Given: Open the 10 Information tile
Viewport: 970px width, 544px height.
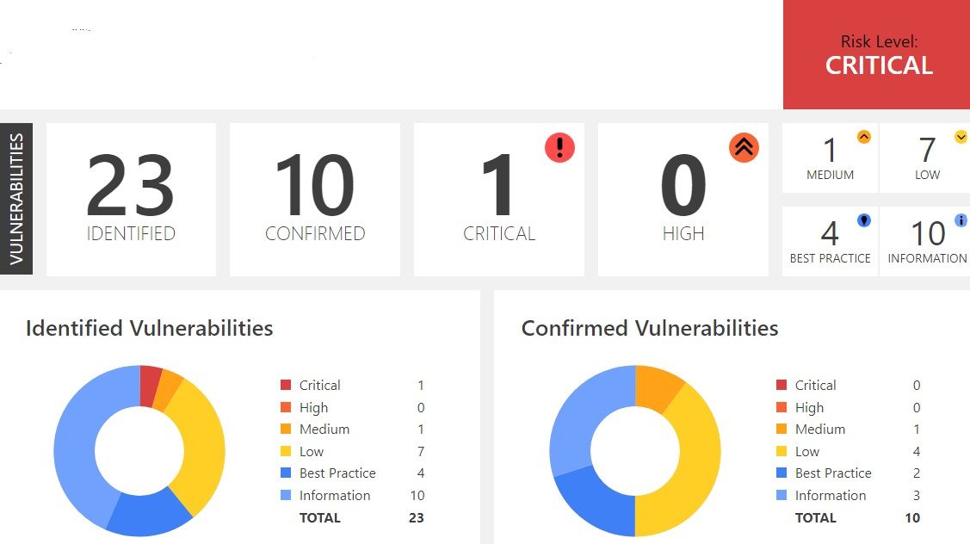Looking at the screenshot, I should [925, 241].
